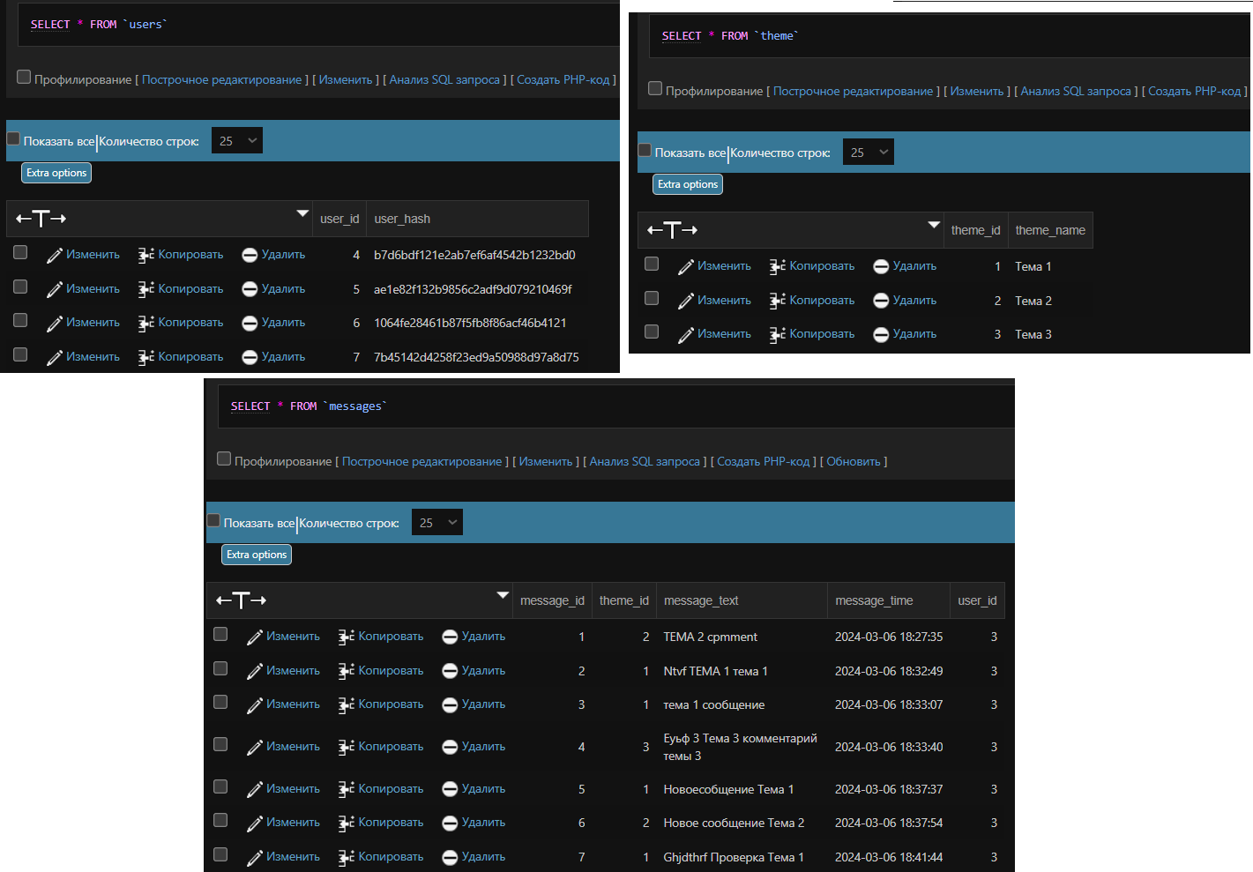This screenshot has height=872, width=1253.
Task: Click the delete icon for Тема 1 row
Action: (x=881, y=266)
